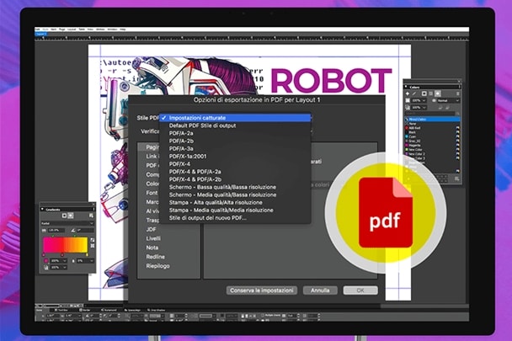This screenshot has height=341, width=512.
Task: Select the PDF/A-2a output style
Action: (x=236, y=133)
